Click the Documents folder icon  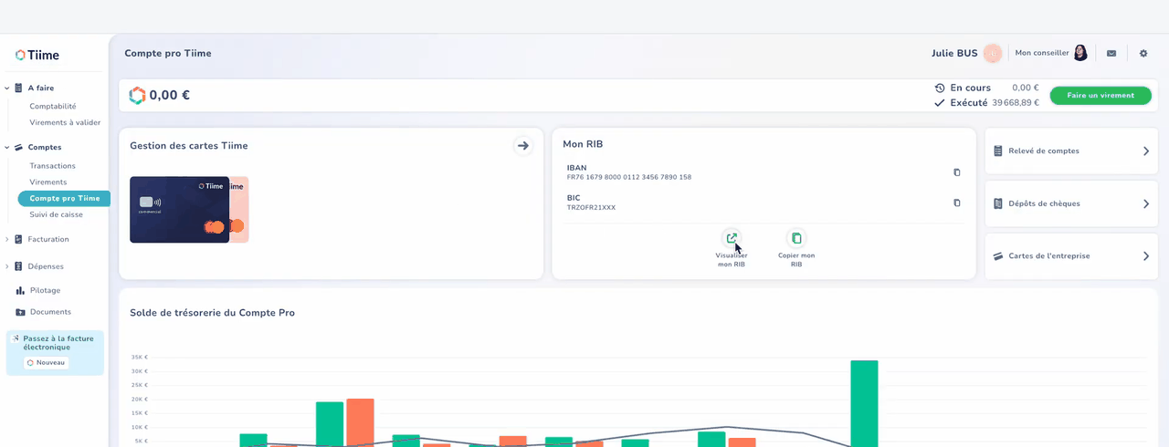coord(20,312)
